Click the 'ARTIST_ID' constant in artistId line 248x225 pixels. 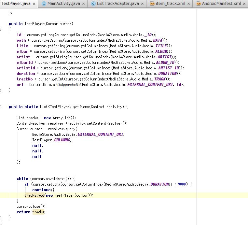(x=169, y=68)
